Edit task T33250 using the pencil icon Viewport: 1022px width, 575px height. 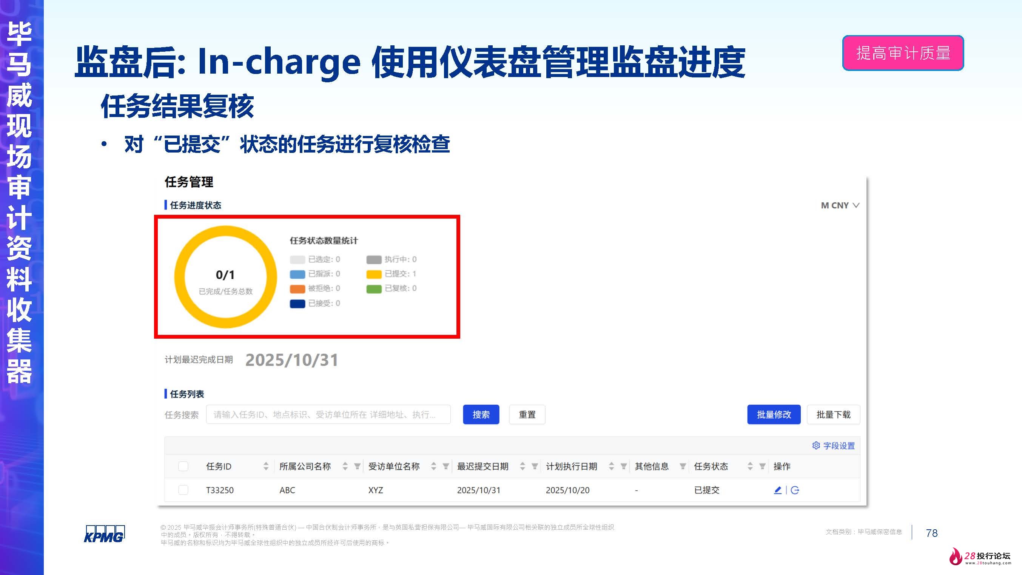[778, 489]
